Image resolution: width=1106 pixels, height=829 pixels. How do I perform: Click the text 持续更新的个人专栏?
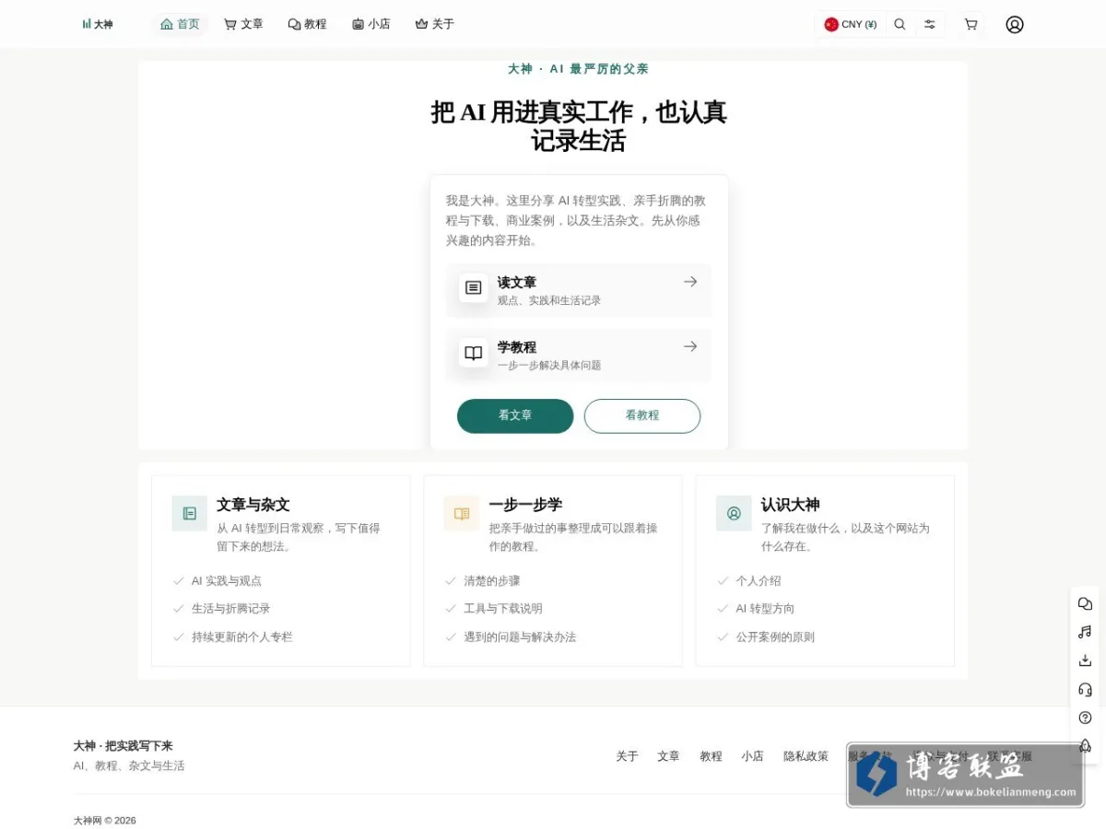241,637
